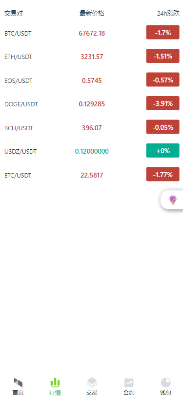Open the 合约 contract icon
This screenshot has height=399, width=183.
[129, 382]
